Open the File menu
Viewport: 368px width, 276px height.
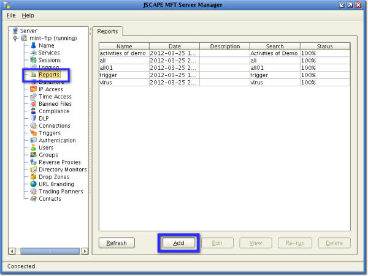(11, 15)
